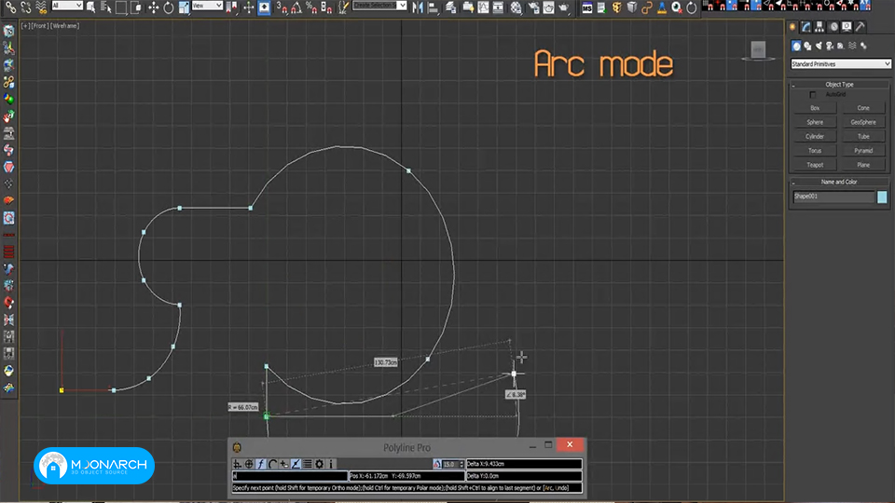This screenshot has height=503, width=895.
Task: Open the [Wireframe] shading label menu
Action: (64, 26)
